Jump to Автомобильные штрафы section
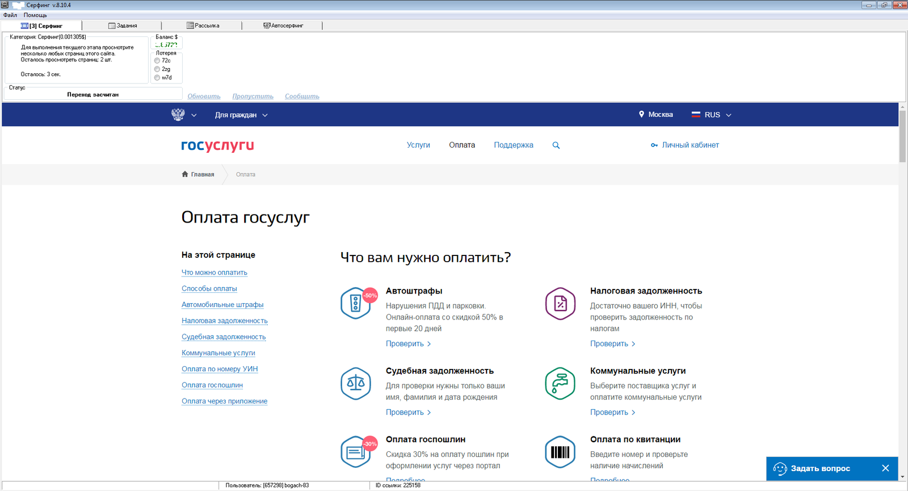Viewport: 908px width, 491px height. click(222, 305)
